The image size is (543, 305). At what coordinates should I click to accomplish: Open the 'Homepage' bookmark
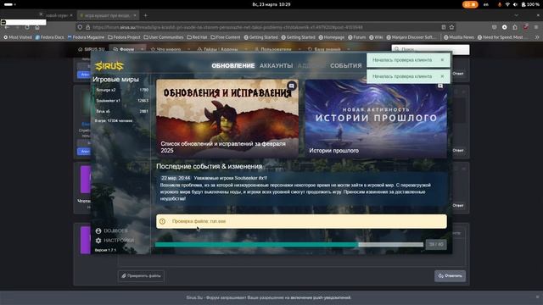tap(332, 37)
